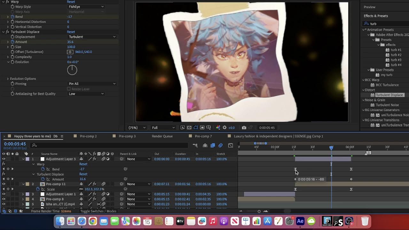Hide the Adjustment Layer 1 layer

click(4, 194)
